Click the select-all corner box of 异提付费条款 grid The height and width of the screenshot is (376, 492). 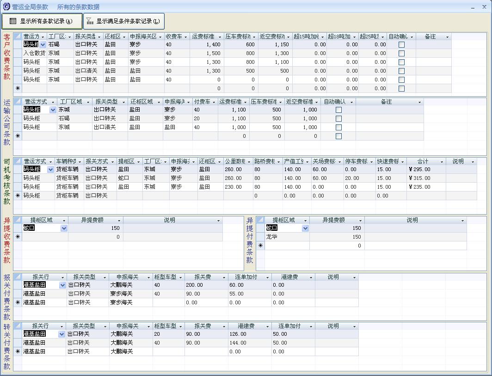[260, 220]
